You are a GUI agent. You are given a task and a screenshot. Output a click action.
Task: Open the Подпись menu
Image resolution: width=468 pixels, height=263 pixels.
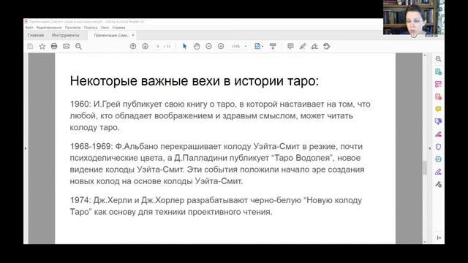(x=91, y=28)
